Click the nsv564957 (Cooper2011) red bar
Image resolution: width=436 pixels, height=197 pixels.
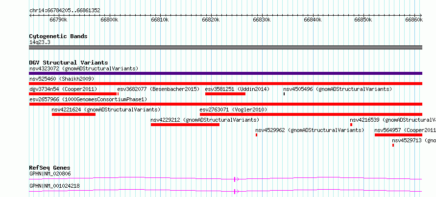398,135
